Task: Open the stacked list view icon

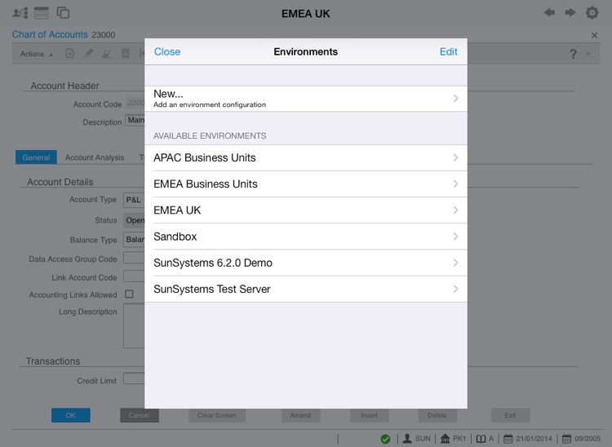Action: (42, 13)
